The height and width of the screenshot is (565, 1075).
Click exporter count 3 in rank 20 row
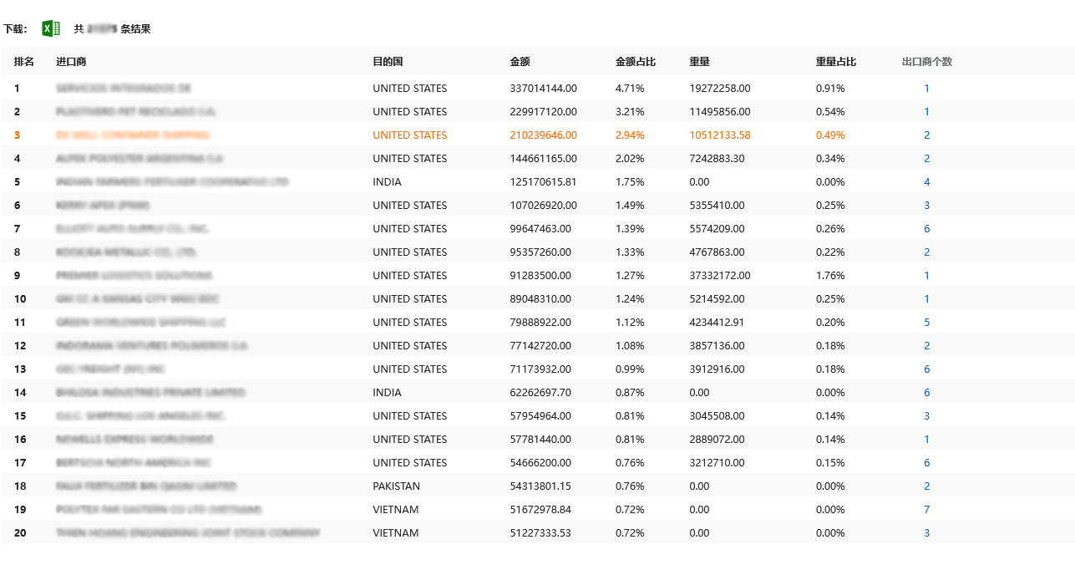pos(926,533)
